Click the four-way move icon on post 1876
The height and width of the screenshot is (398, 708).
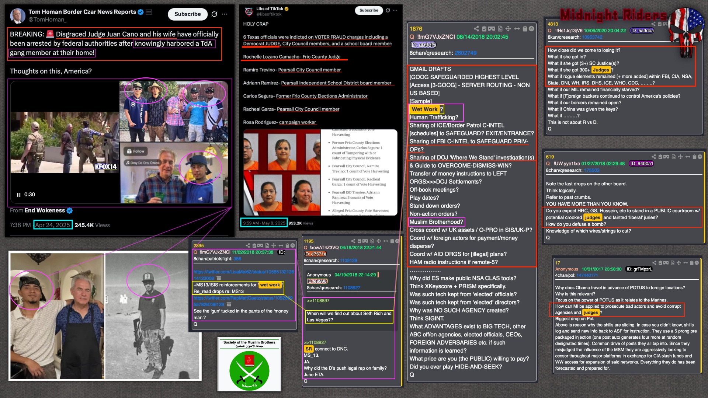(x=508, y=29)
